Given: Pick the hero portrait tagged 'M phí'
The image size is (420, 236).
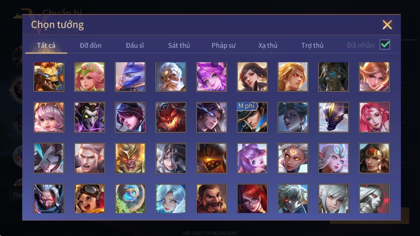Looking at the screenshot, I should pyautogui.click(x=252, y=117).
